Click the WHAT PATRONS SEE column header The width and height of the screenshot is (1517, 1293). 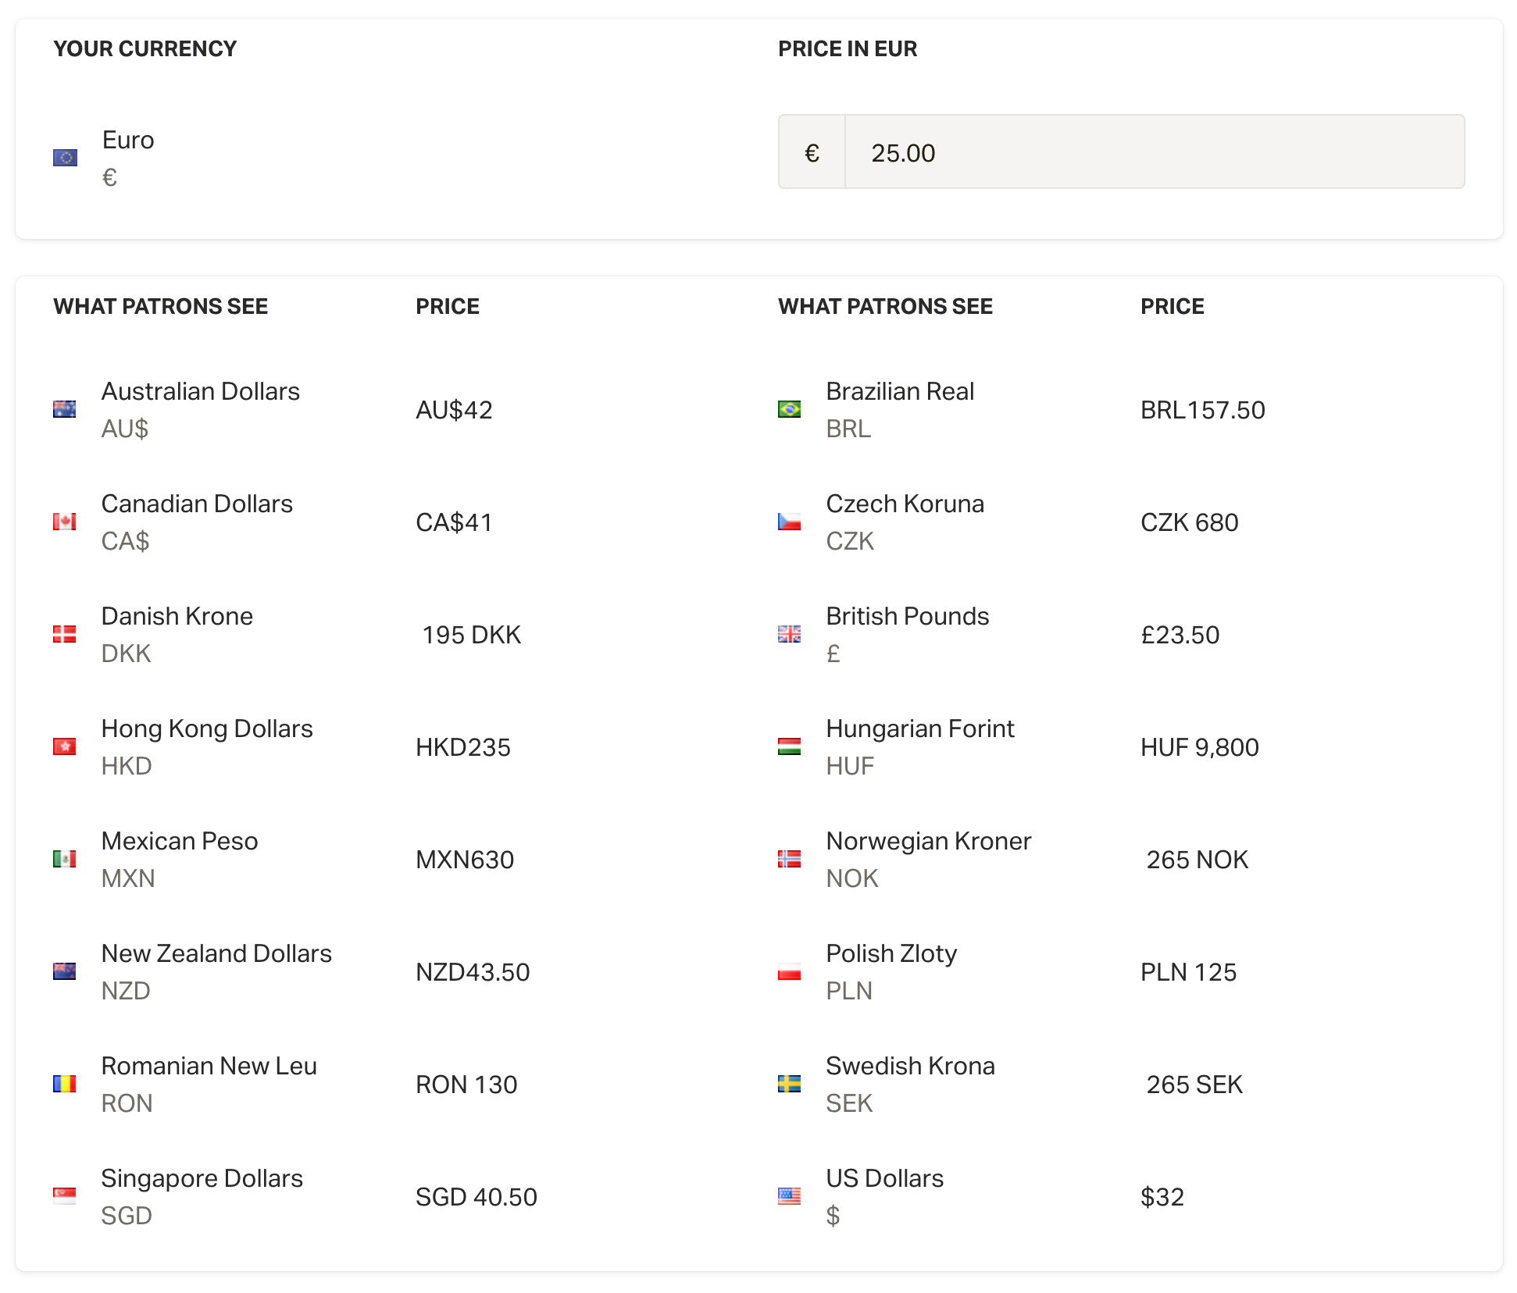click(160, 306)
